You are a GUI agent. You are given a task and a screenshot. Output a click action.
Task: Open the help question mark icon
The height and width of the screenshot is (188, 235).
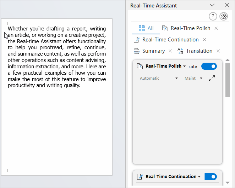213,16
